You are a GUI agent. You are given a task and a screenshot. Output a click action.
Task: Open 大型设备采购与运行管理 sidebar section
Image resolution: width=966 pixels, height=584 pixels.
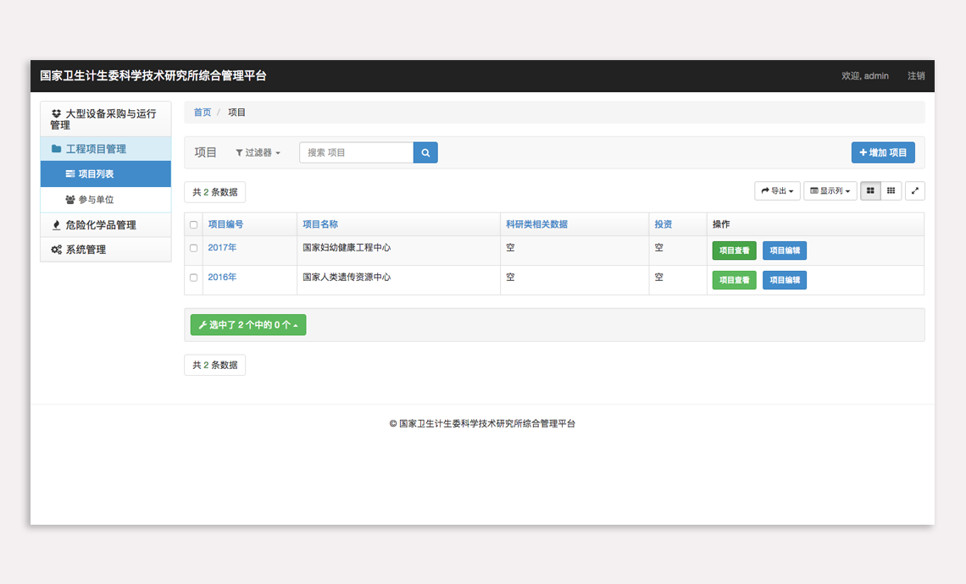point(105,119)
